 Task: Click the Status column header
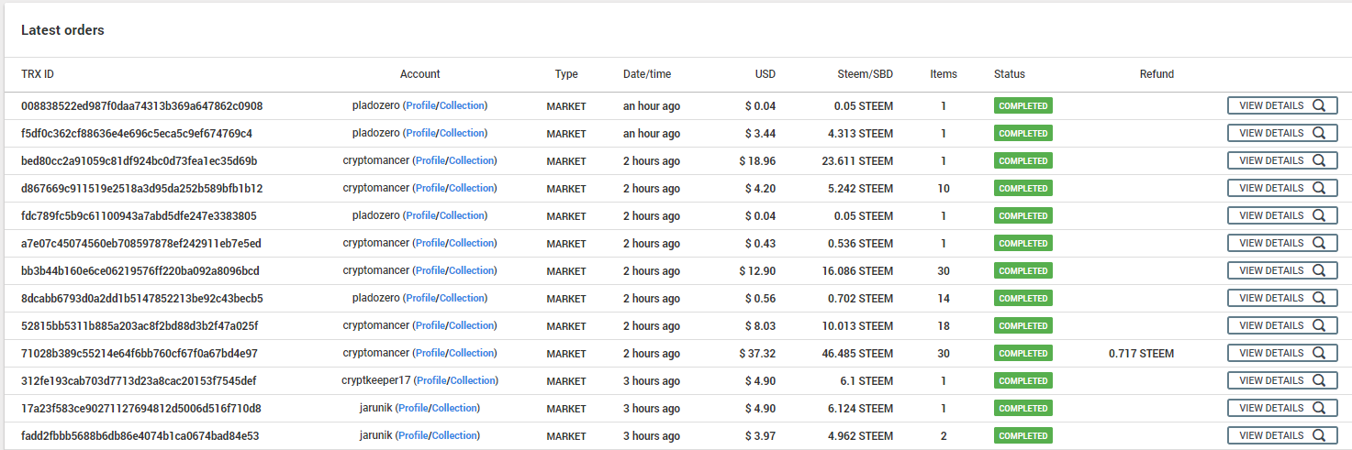[1009, 74]
